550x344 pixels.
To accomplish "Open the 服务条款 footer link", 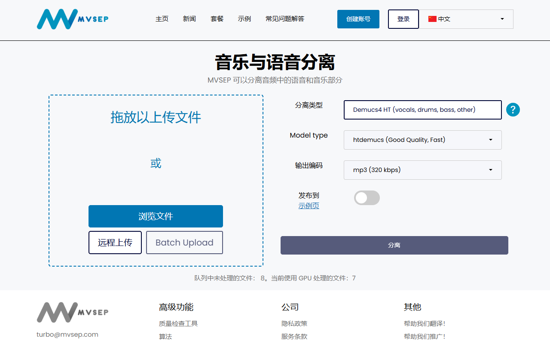I will (x=294, y=336).
